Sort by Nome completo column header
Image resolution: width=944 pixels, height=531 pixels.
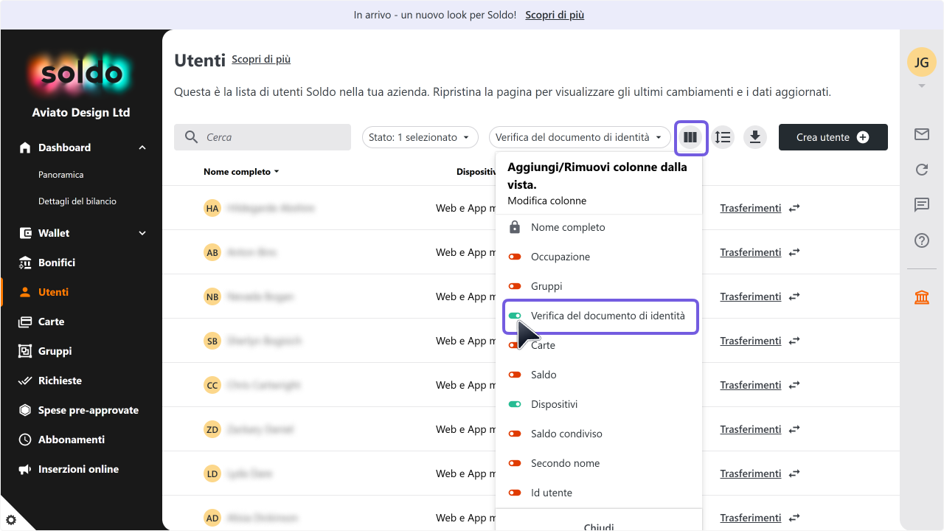pos(241,171)
